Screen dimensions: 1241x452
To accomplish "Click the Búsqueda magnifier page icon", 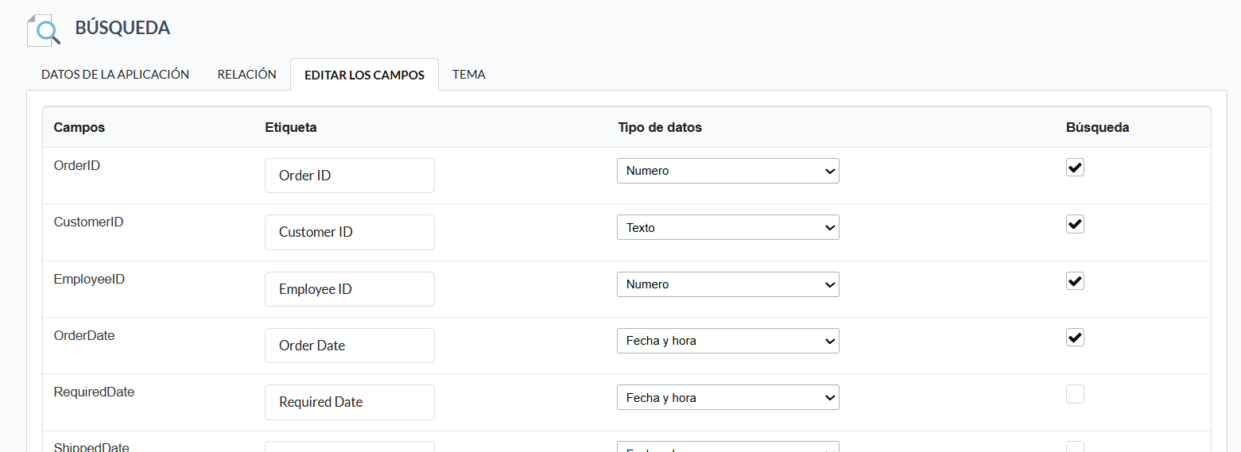I will click(44, 30).
